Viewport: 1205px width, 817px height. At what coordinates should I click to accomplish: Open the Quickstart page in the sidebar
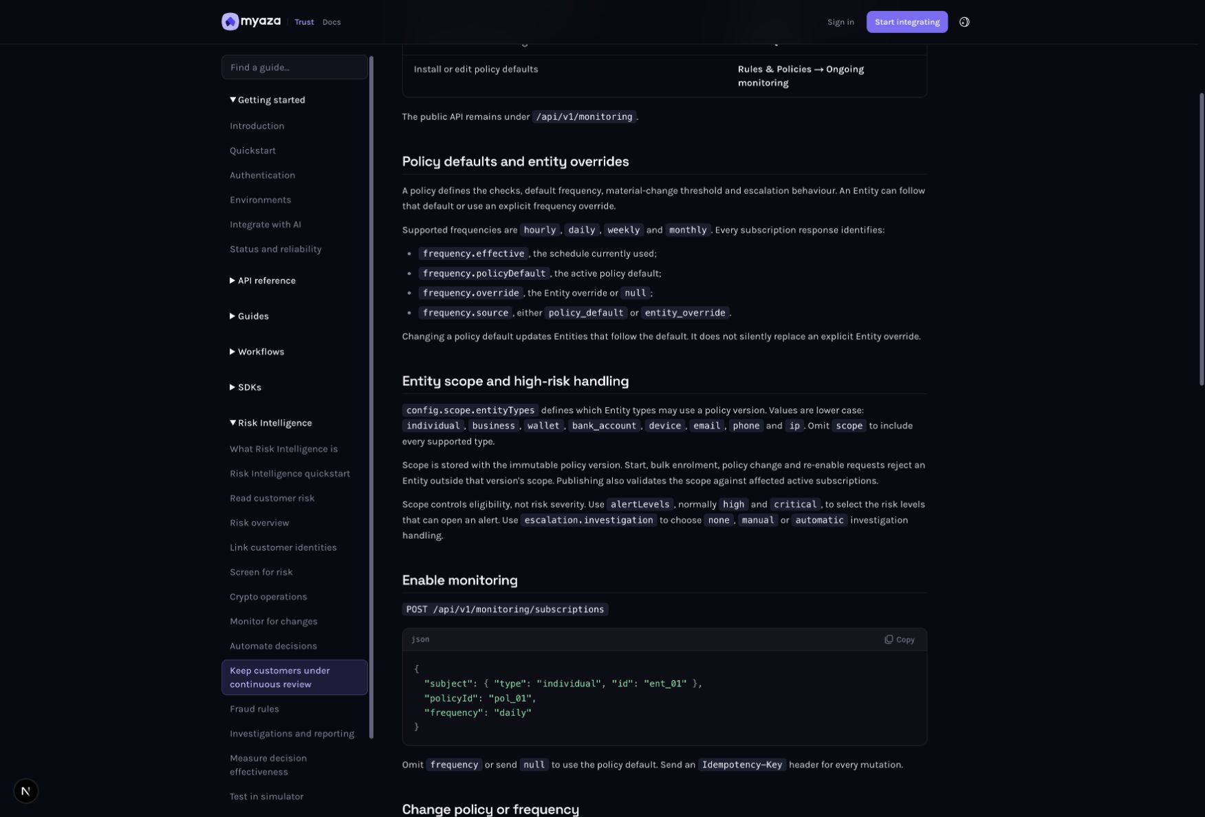pos(252,151)
